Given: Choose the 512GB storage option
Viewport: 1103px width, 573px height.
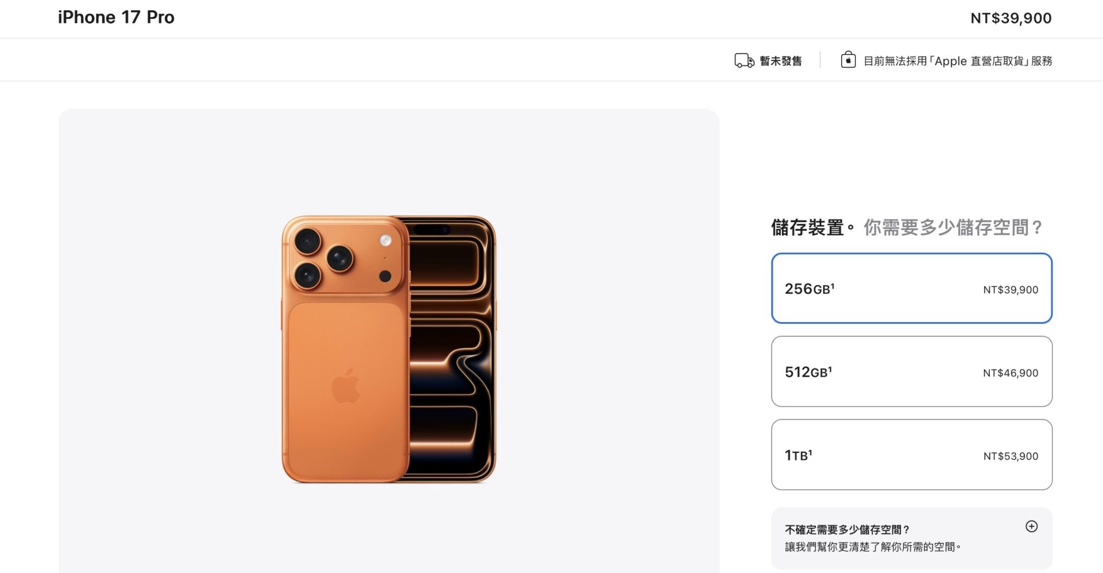Looking at the screenshot, I should [912, 371].
